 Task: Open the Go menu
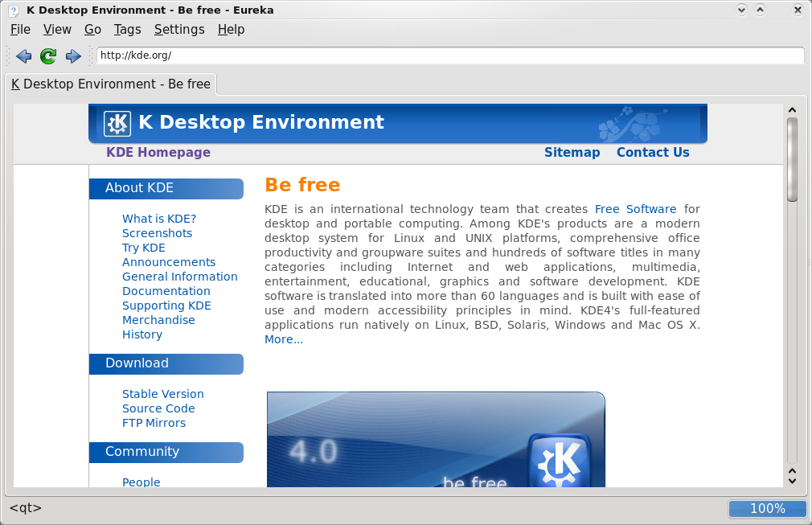92,30
